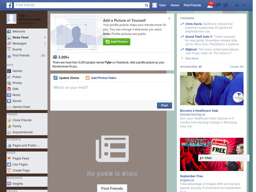Go to Home in top navigation

pos(175,5)
